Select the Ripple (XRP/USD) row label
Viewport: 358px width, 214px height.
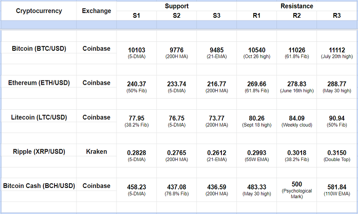click(39, 151)
